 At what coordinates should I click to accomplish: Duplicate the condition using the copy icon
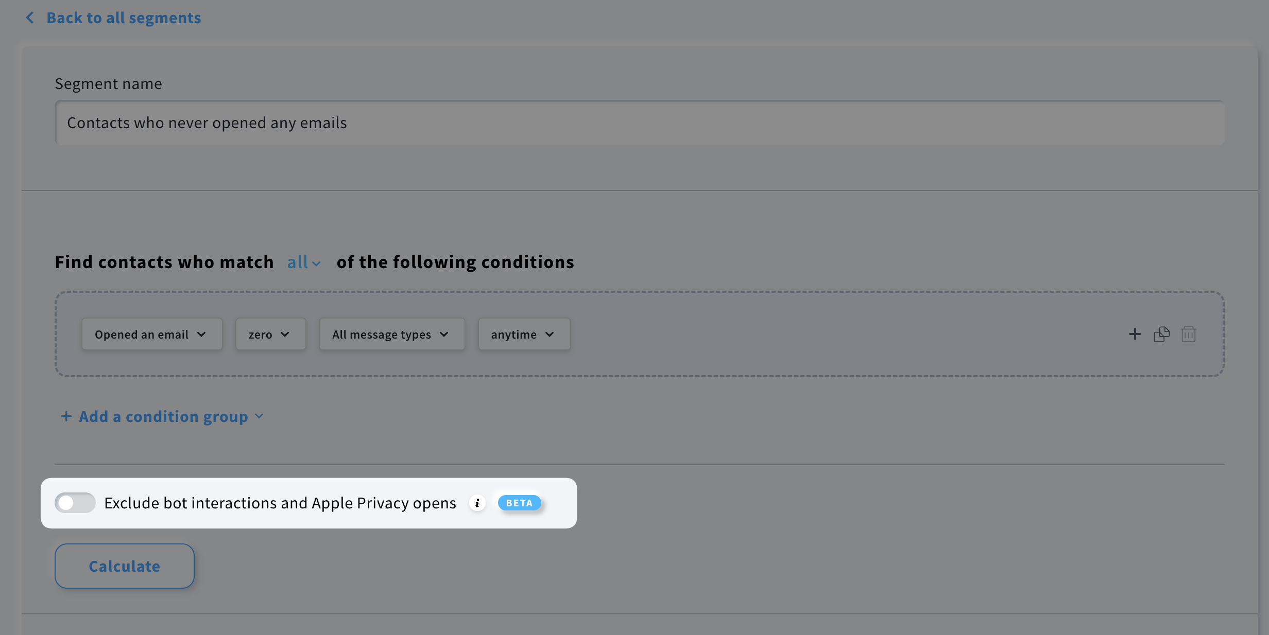tap(1162, 334)
